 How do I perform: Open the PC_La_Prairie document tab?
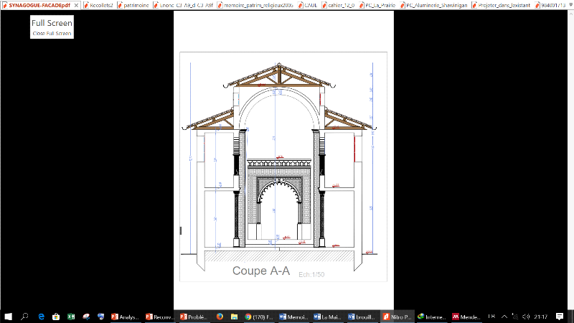(x=380, y=5)
